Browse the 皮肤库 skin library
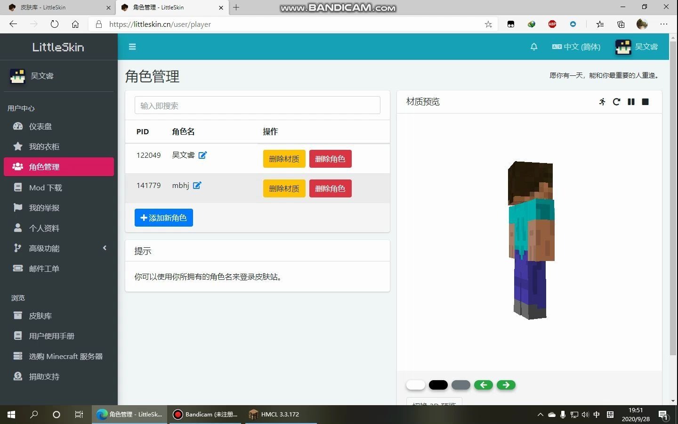678x424 pixels. point(59,316)
